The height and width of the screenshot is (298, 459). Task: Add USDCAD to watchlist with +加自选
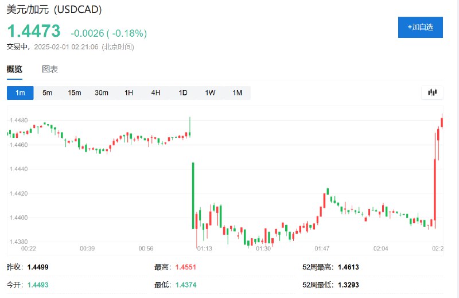(420, 27)
